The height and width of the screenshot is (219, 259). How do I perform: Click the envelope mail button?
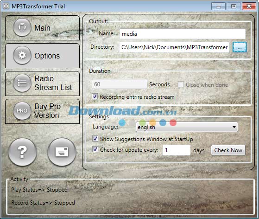[62, 152]
